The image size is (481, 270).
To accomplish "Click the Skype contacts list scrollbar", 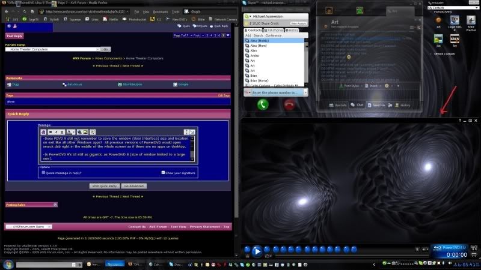I will (x=306, y=62).
